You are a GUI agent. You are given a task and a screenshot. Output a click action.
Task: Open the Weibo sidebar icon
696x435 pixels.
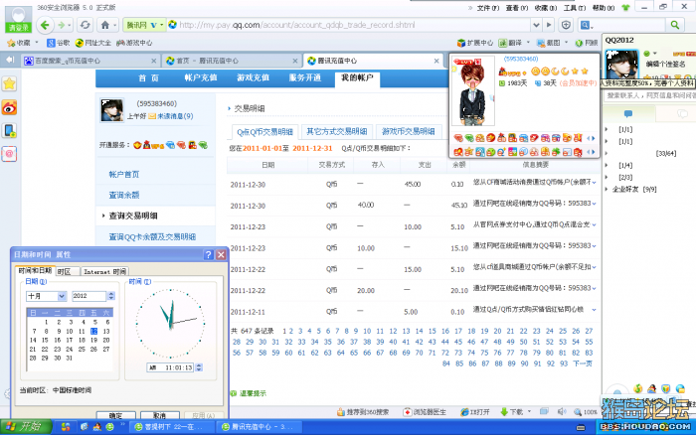point(9,107)
